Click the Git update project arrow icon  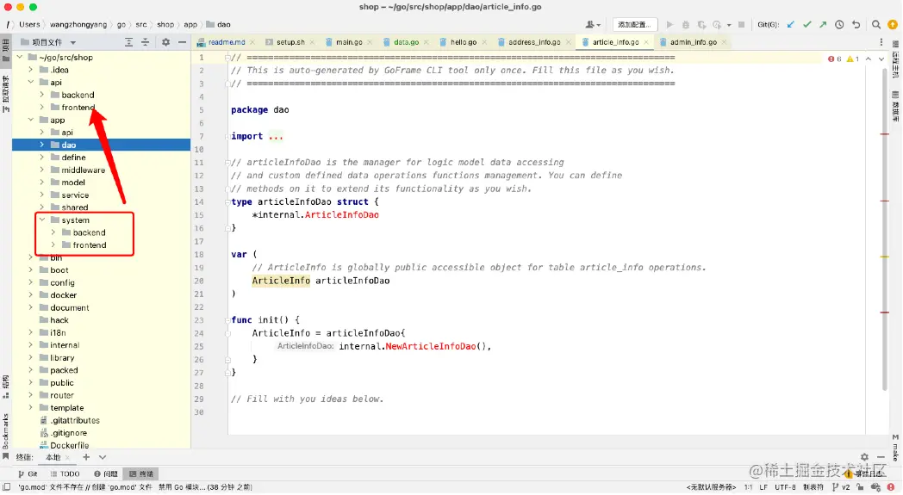tap(791, 25)
